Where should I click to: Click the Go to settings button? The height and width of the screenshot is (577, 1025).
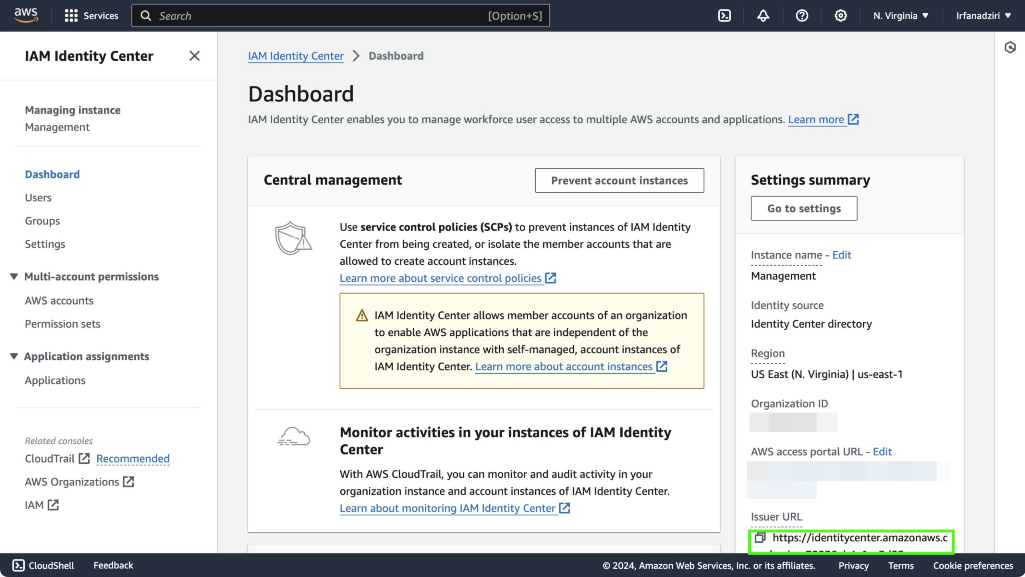[804, 208]
